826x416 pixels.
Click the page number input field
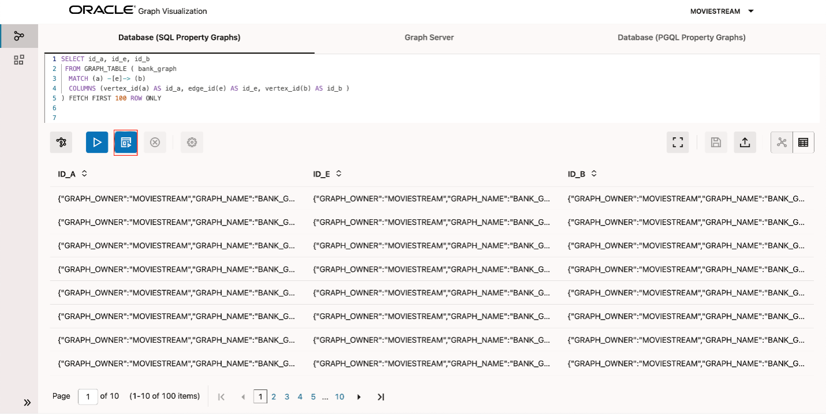point(88,396)
